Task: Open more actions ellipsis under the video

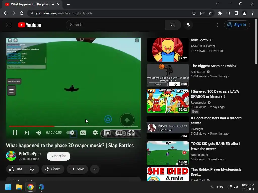Action: (95, 169)
